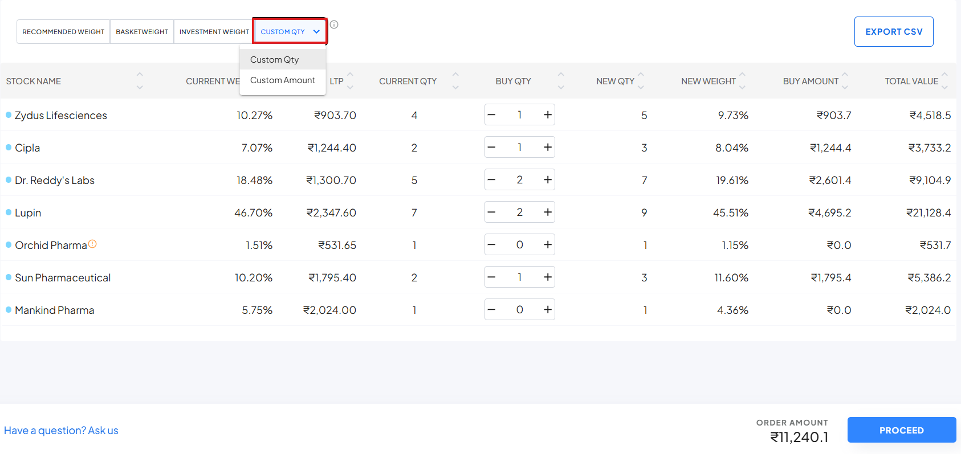
Task: Decrease buy quantity for Lupin
Action: tap(492, 212)
